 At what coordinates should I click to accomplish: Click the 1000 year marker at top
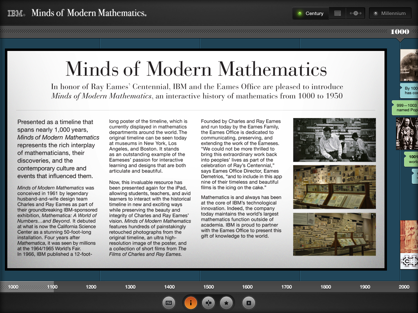point(400,32)
